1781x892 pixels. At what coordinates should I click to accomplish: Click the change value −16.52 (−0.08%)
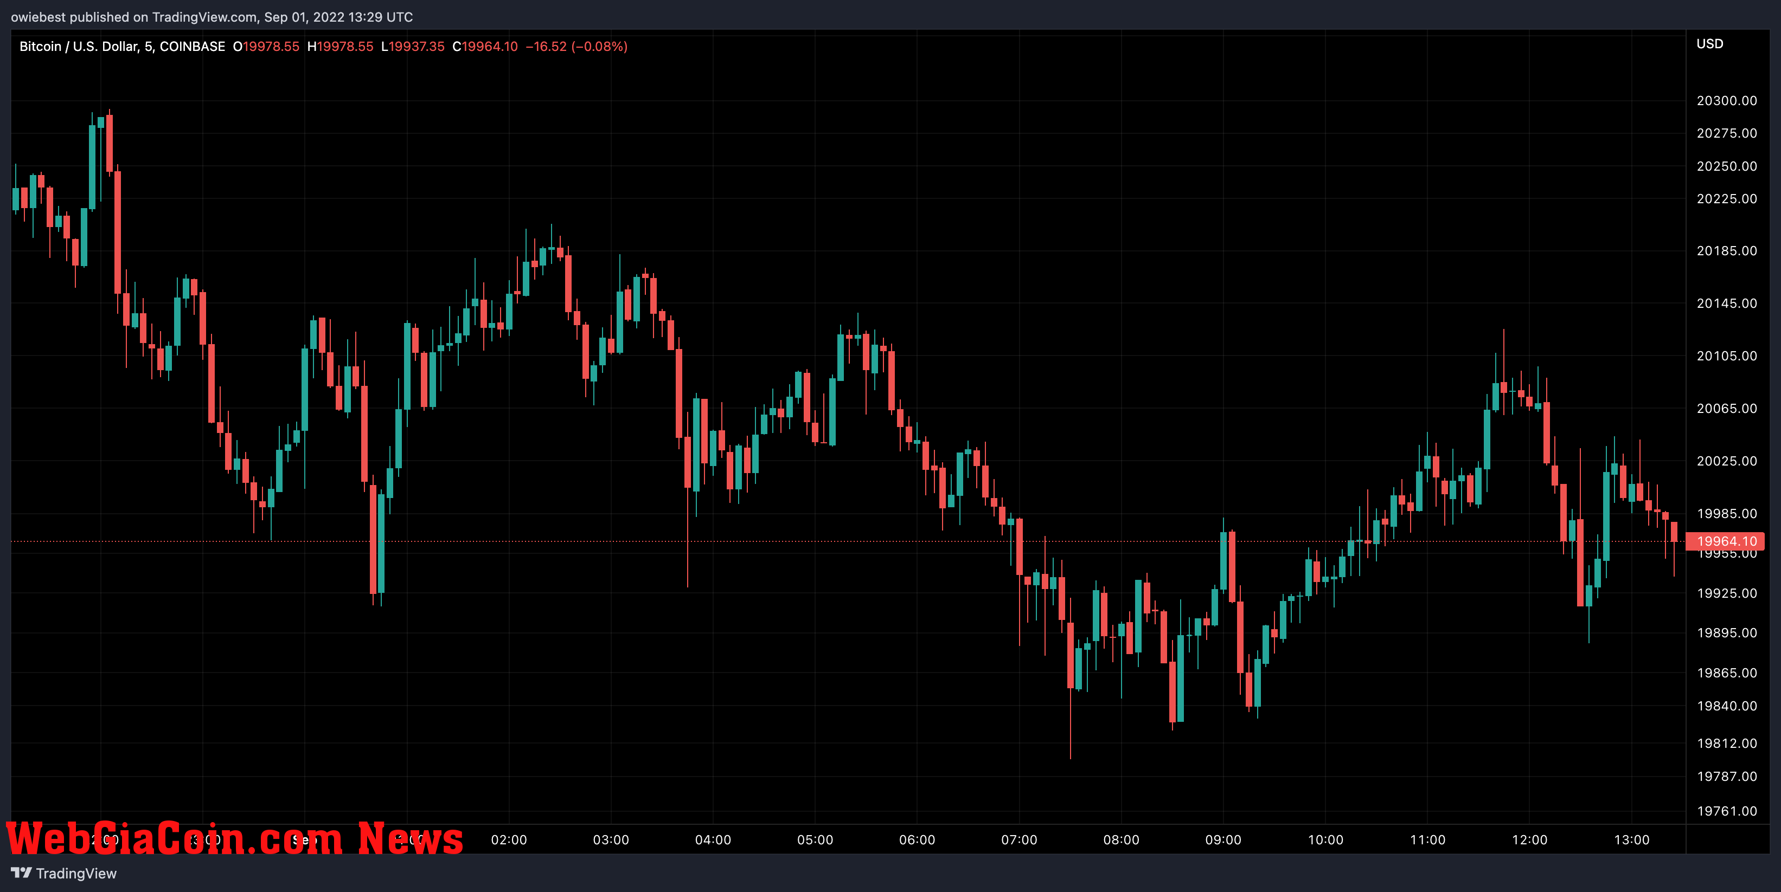(576, 46)
